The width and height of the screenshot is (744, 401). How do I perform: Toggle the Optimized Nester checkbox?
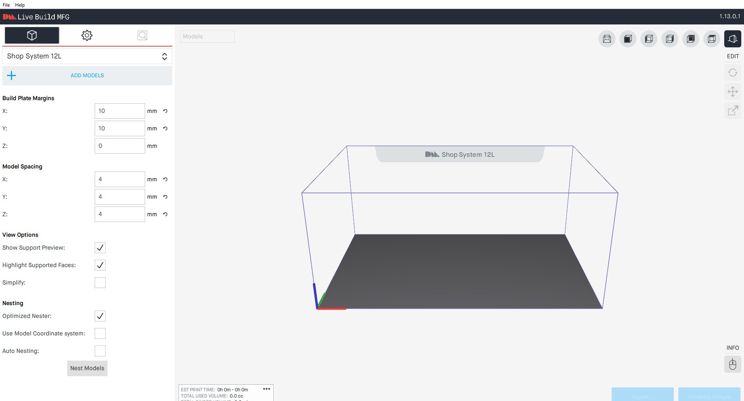[100, 316]
